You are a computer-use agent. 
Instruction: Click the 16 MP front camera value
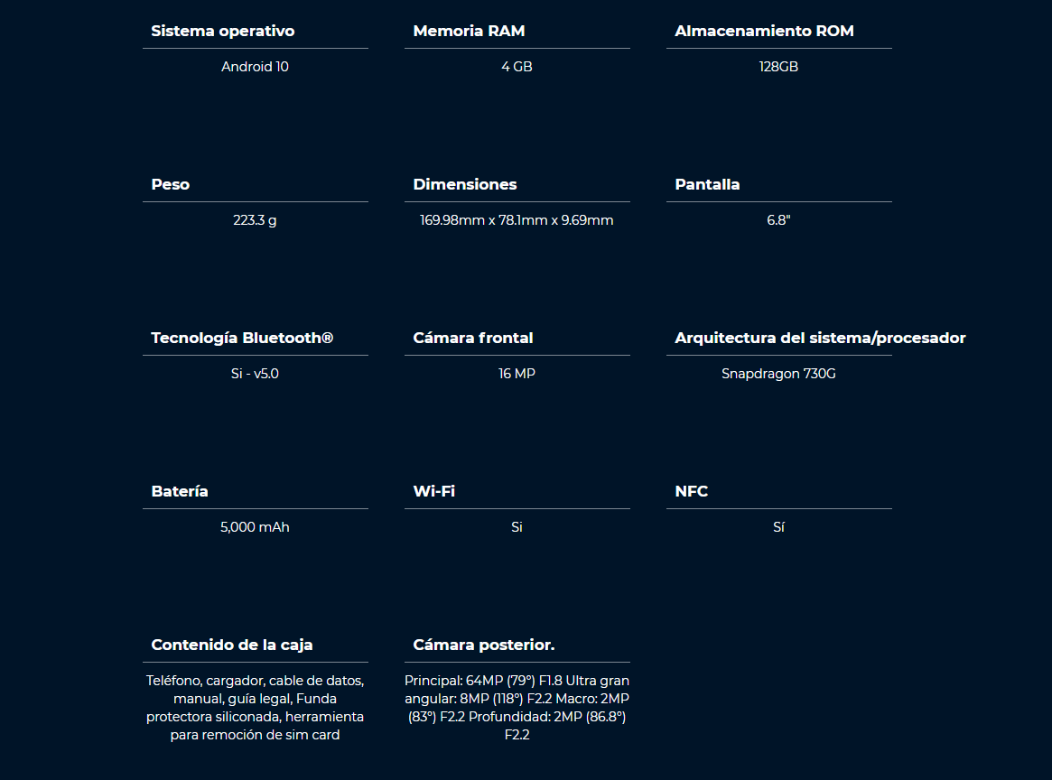tap(517, 374)
